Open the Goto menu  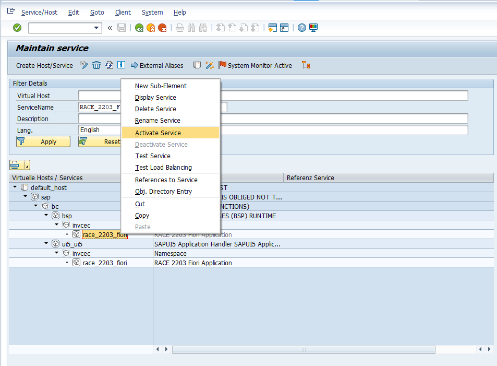tap(97, 12)
